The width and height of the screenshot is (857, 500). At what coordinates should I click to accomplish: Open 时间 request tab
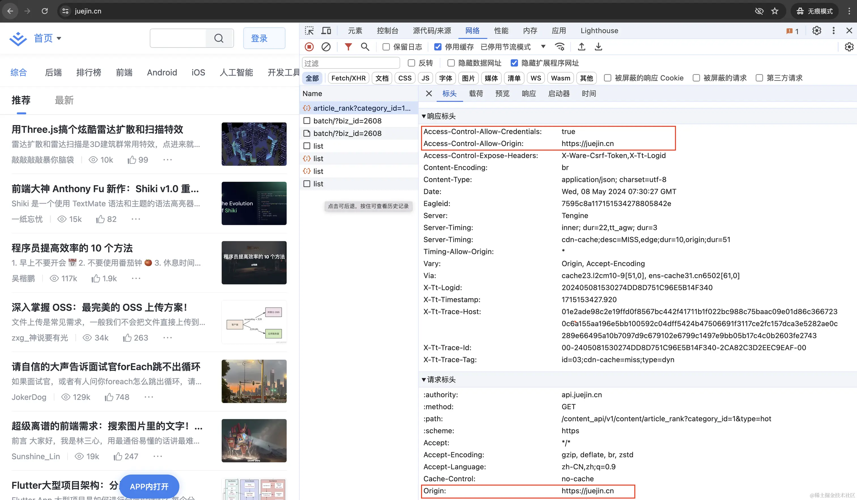pos(589,93)
